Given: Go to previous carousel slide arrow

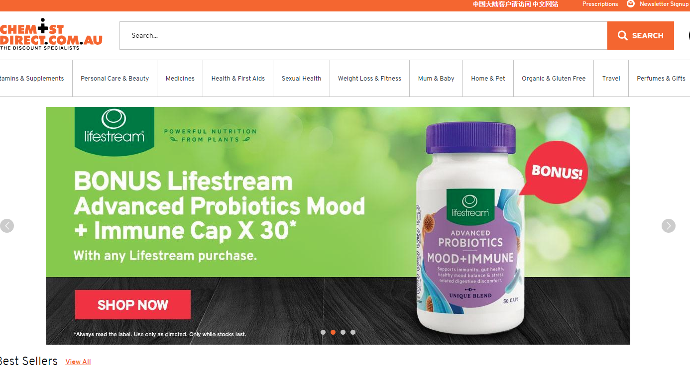Looking at the screenshot, I should point(7,226).
